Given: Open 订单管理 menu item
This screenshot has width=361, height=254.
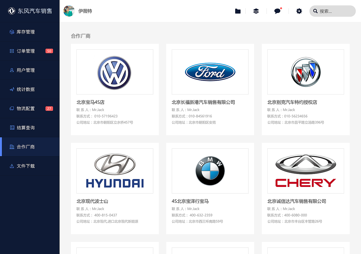Looking at the screenshot, I should tap(30, 51).
